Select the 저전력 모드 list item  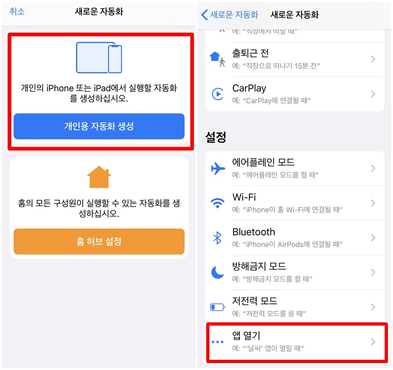pyautogui.click(x=294, y=307)
